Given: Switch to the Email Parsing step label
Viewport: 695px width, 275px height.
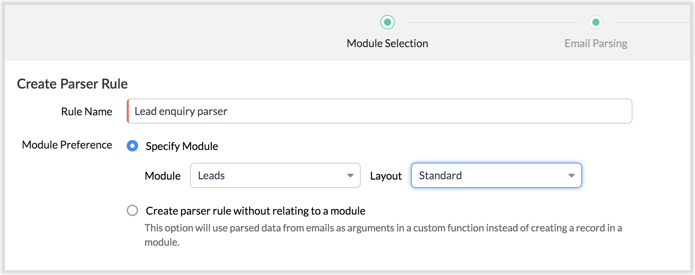Looking at the screenshot, I should [x=596, y=44].
